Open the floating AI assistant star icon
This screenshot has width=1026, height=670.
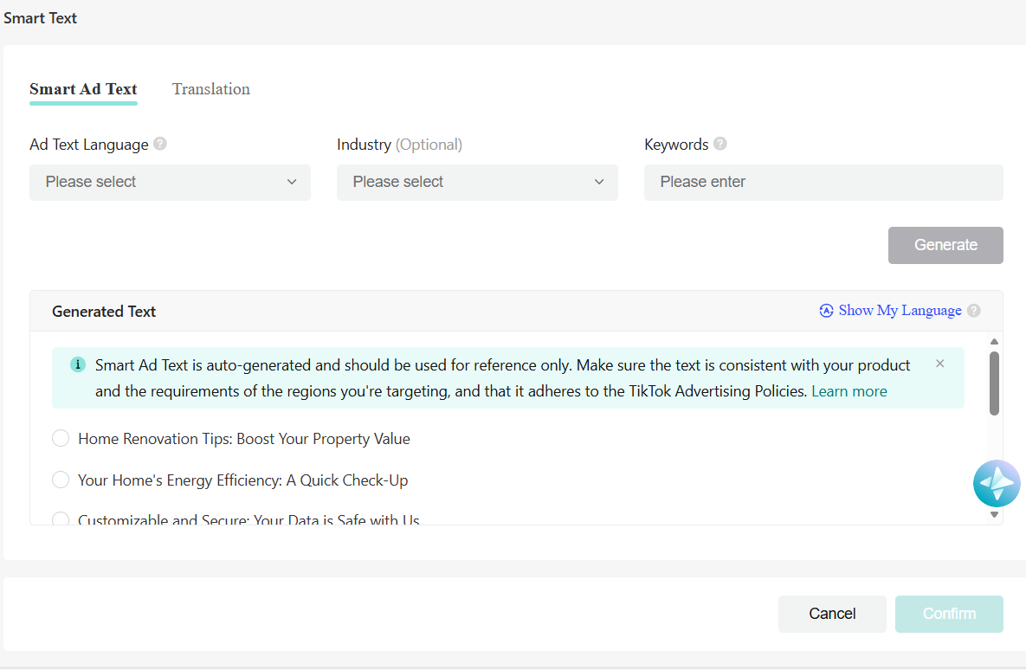click(997, 484)
